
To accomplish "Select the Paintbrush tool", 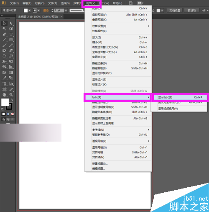I will click(4, 45).
